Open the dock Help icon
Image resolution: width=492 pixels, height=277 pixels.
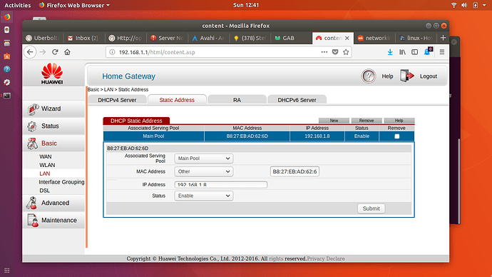7,69
